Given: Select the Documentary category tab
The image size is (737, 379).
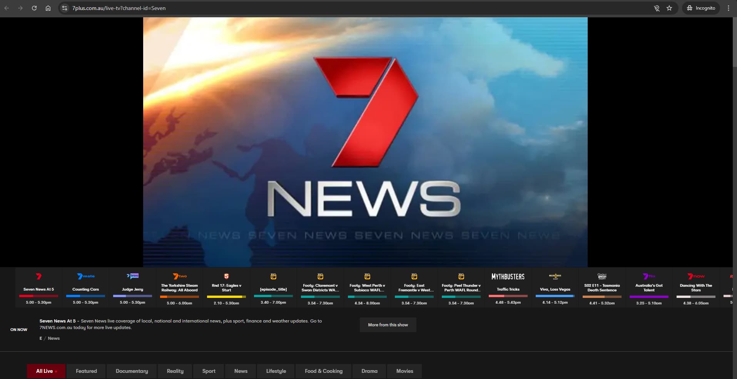Looking at the screenshot, I should [x=132, y=371].
